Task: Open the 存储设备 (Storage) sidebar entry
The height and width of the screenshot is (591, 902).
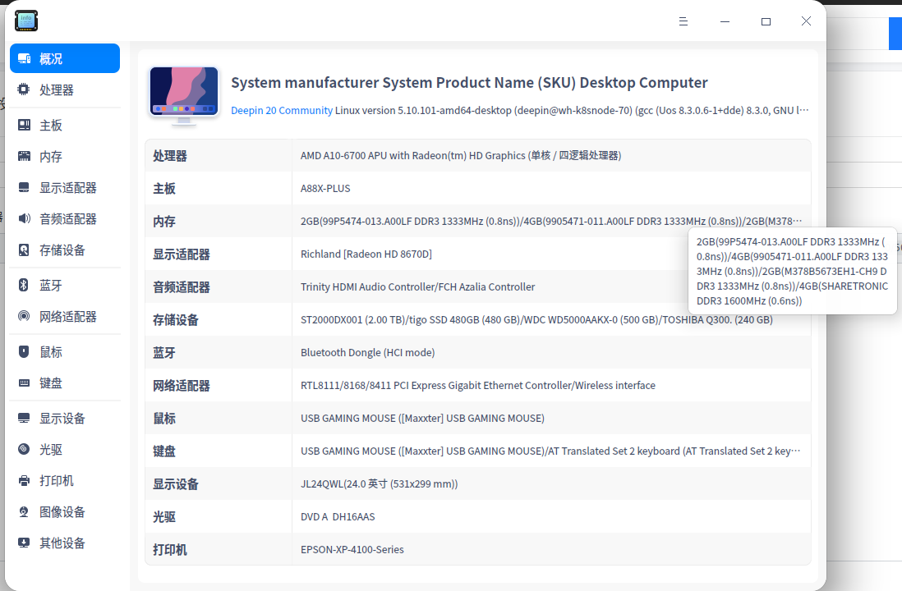Action: 25,250
